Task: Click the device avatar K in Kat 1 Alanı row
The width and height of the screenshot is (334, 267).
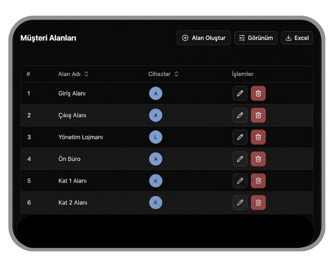Action: 156,181
